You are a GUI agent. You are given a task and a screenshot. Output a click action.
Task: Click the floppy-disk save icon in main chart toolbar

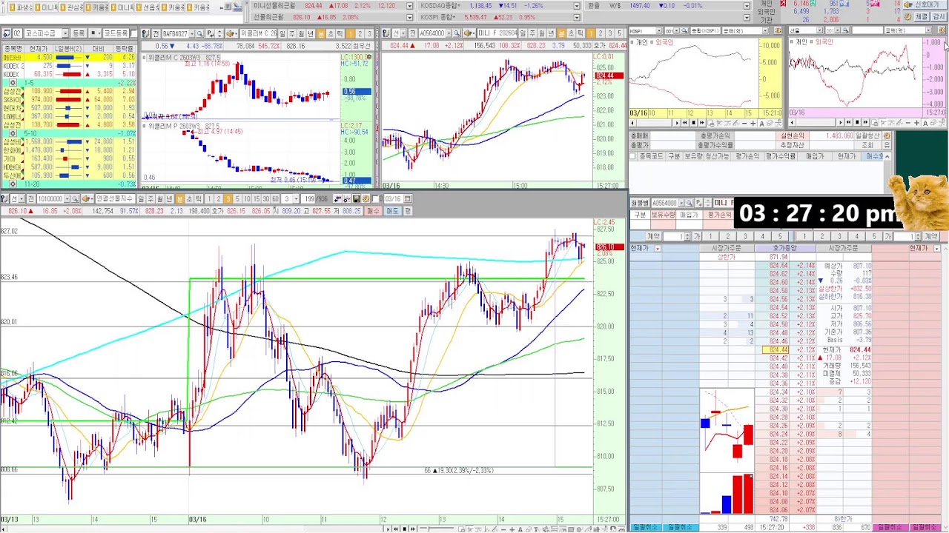point(357,199)
